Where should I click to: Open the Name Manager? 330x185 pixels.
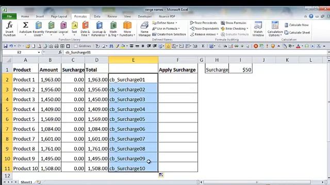(144, 29)
